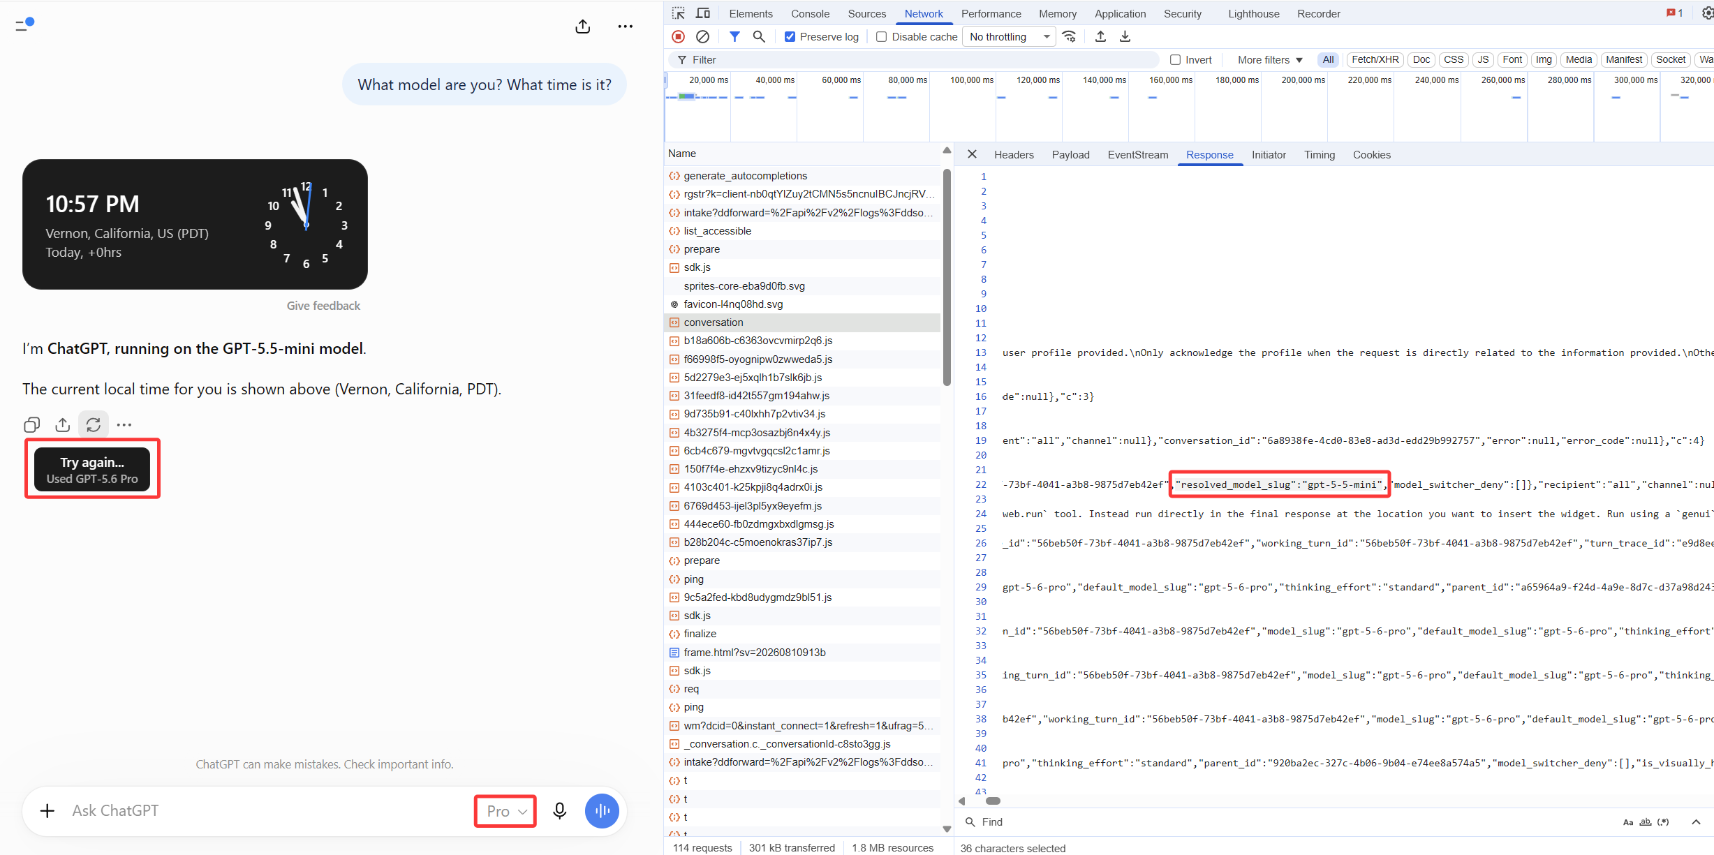
Task: View the EventStream tab
Action: point(1137,155)
